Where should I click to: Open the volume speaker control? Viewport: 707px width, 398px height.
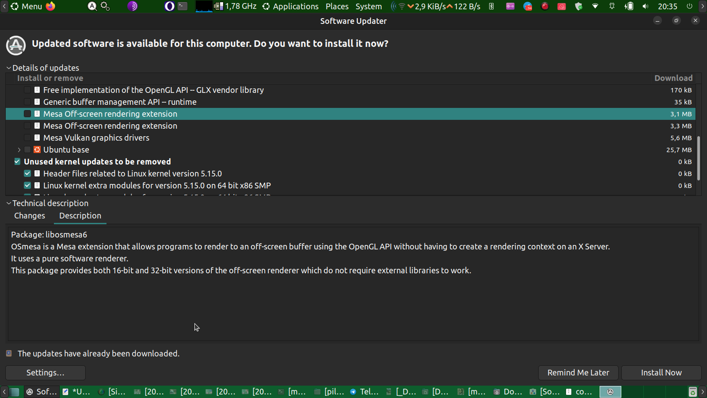646,6
